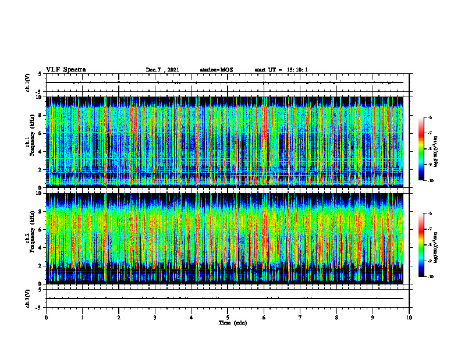Image resolution: width=461 pixels, height=356 pixels.
Task: Select the date text "Dec. 7, 2021"
Action: point(162,70)
